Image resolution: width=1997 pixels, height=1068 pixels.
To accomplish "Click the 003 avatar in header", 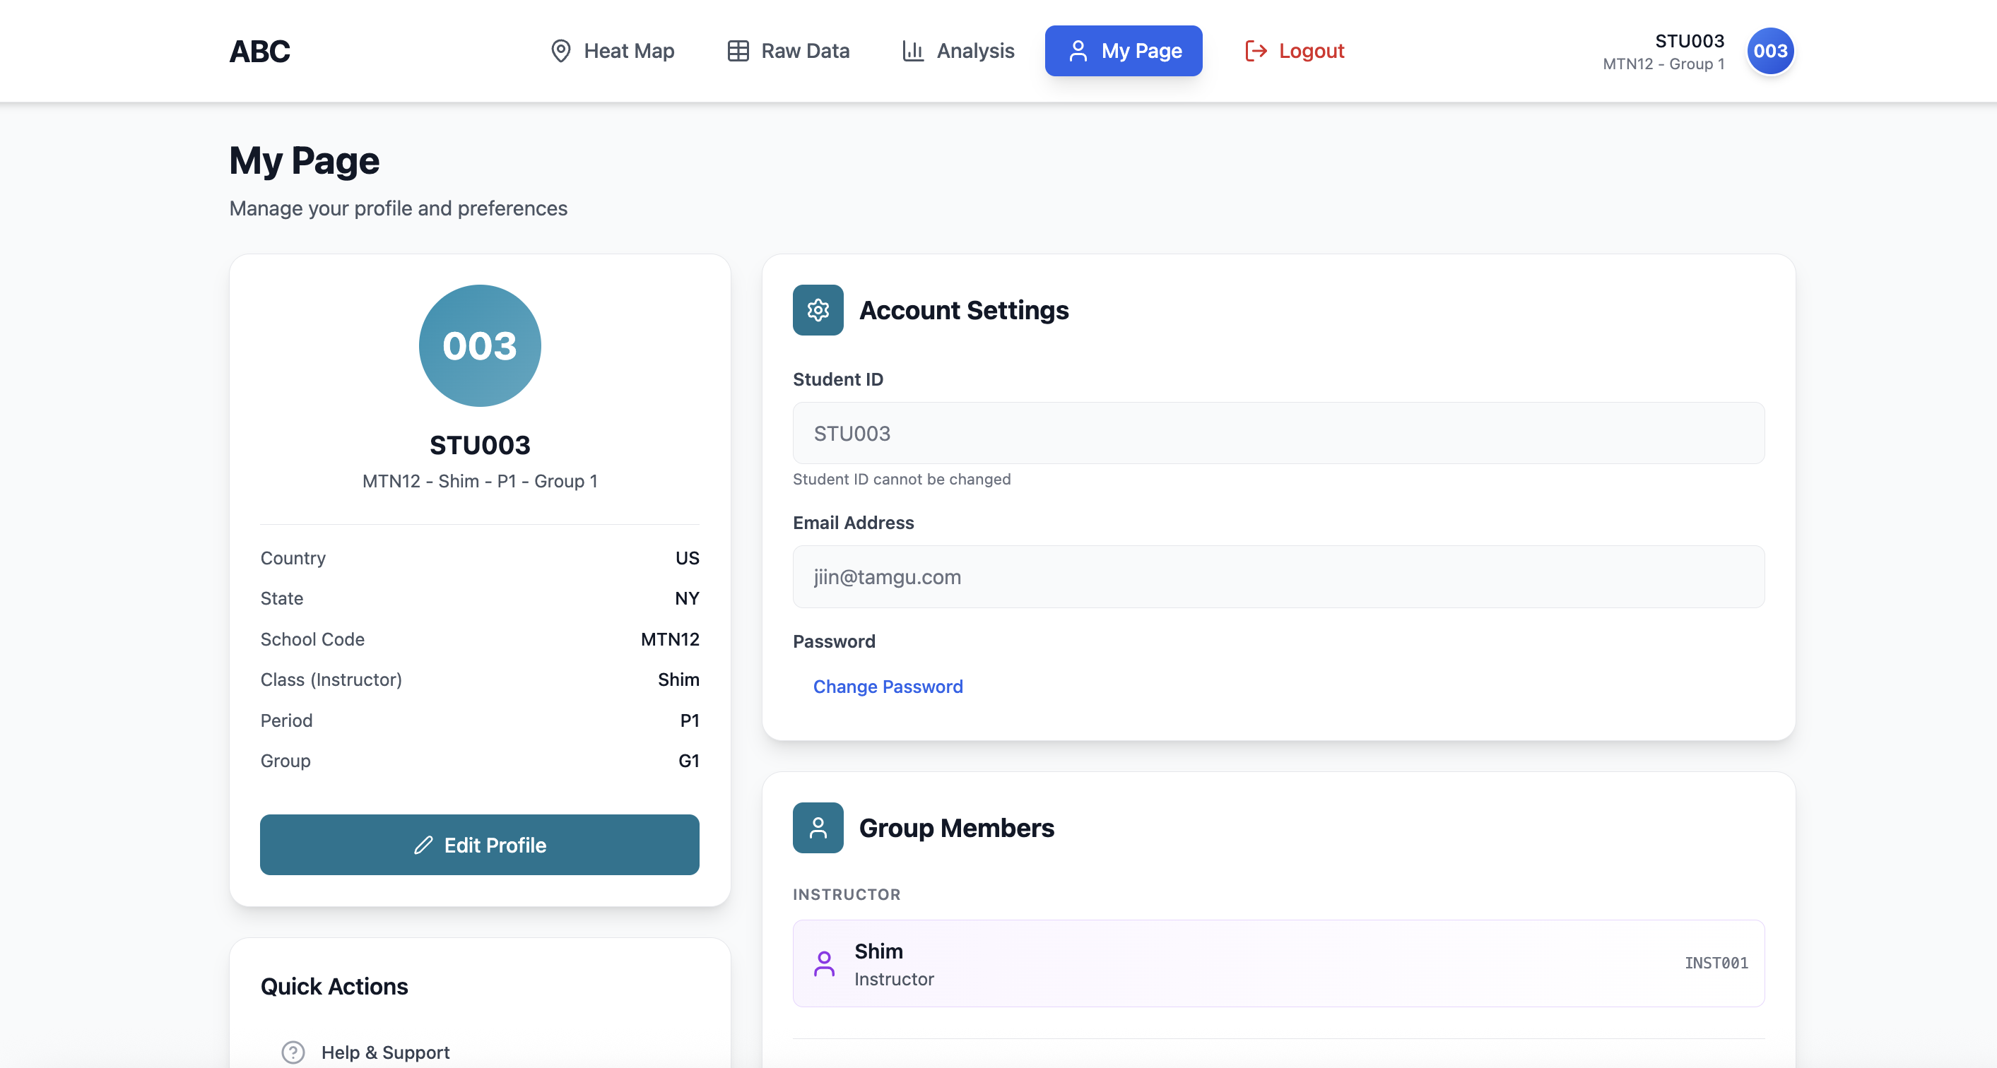I will pos(1770,51).
